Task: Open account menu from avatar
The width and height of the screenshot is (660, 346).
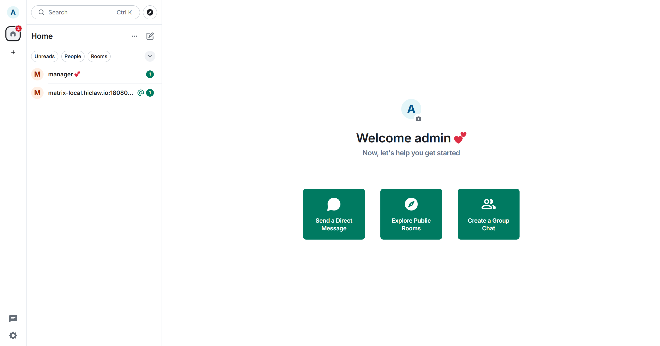Action: click(x=13, y=12)
